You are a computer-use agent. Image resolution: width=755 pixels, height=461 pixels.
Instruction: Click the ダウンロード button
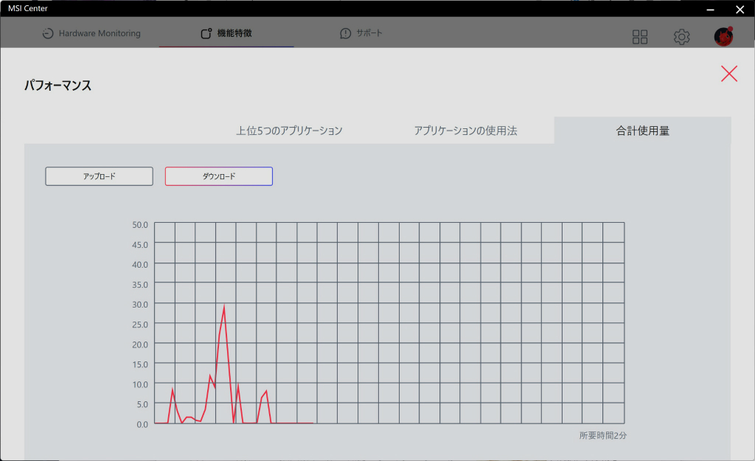pyautogui.click(x=218, y=176)
